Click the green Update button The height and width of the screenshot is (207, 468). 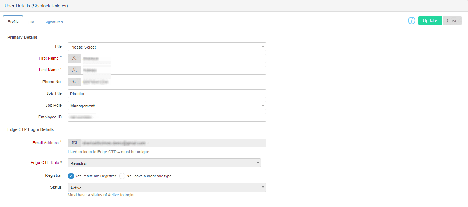430,21
